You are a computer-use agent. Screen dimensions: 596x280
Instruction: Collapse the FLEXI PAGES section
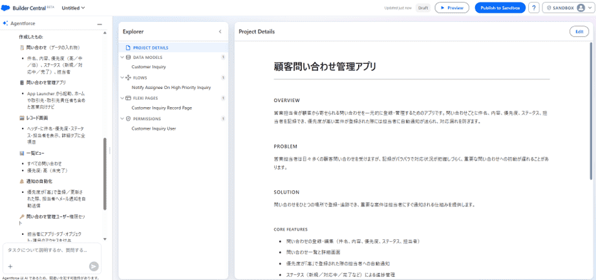pos(122,98)
